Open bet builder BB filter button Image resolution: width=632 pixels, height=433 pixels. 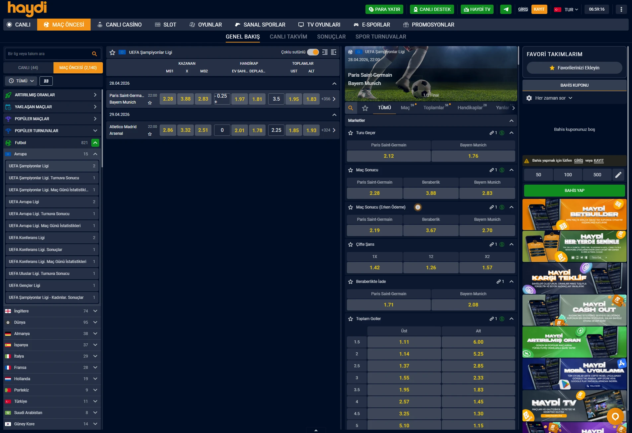46,81
